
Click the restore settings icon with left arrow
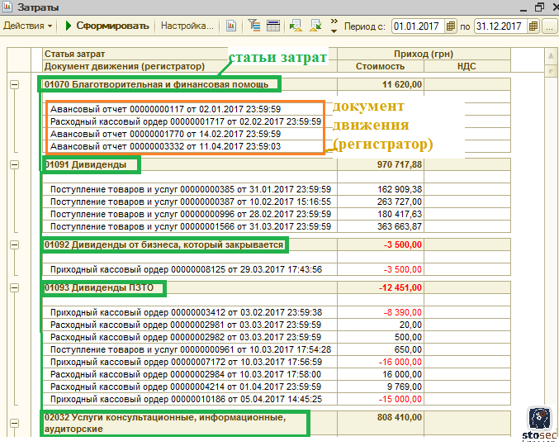(x=296, y=26)
